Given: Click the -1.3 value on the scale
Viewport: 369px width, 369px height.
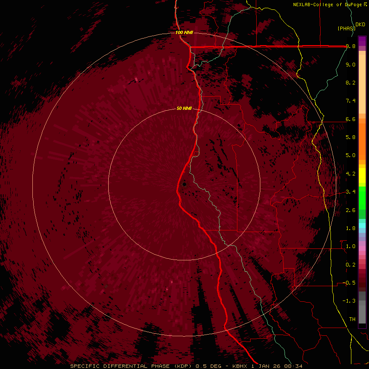Looking at the screenshot, I should pyautogui.click(x=349, y=301).
